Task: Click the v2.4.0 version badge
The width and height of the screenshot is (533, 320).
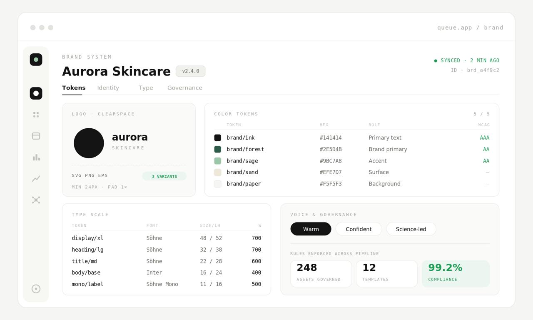Action: pyautogui.click(x=191, y=71)
